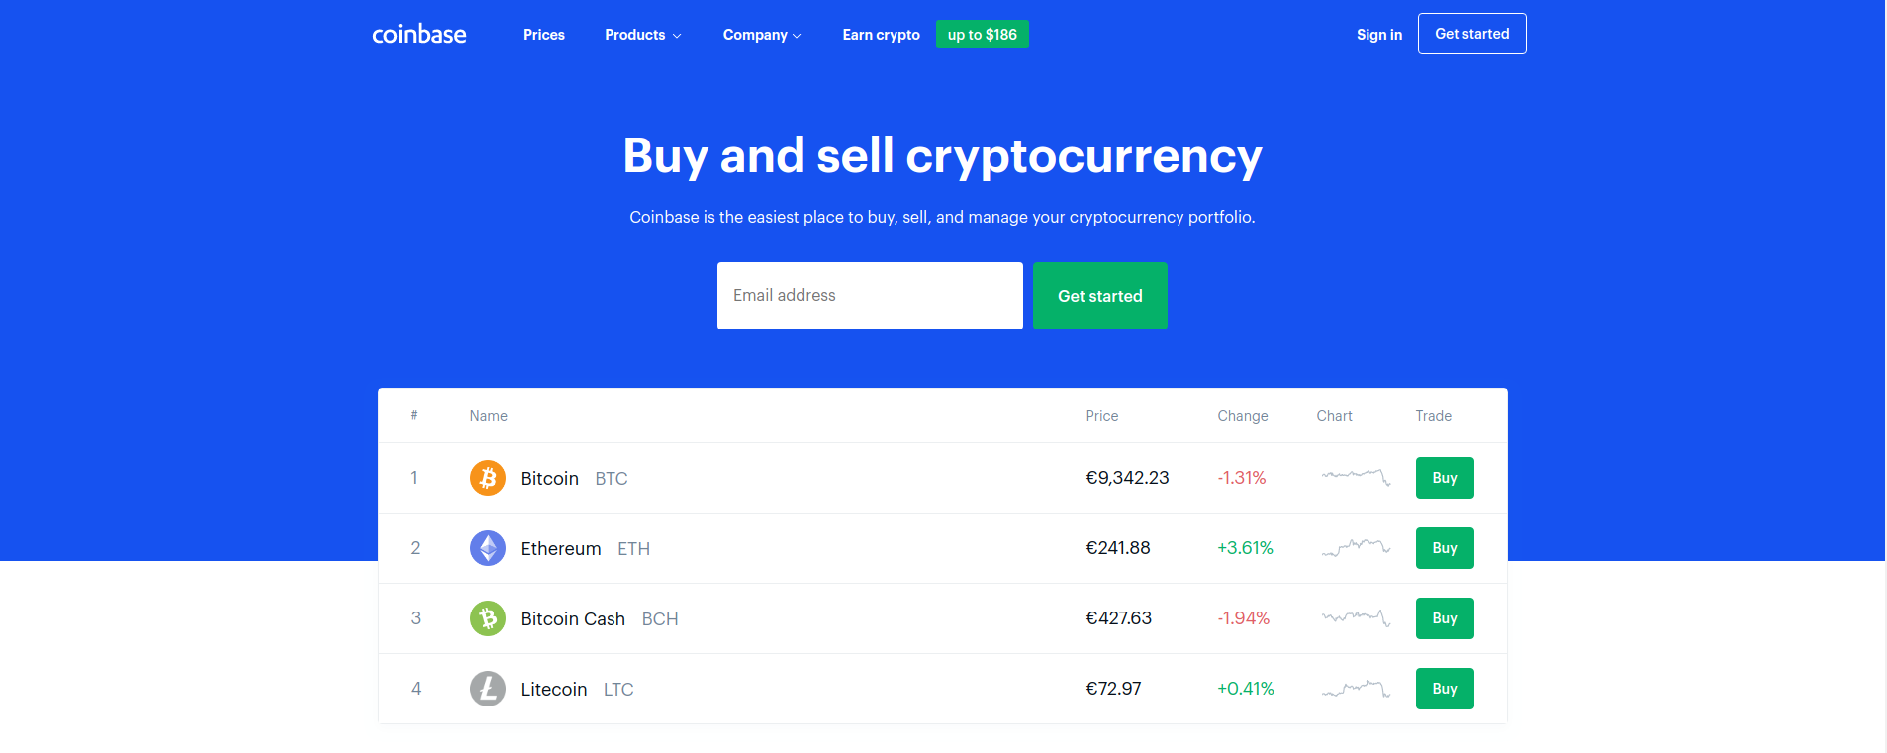The height and width of the screenshot is (753, 1887).
Task: Buy Bitcoin using its Buy button
Action: click(x=1444, y=478)
